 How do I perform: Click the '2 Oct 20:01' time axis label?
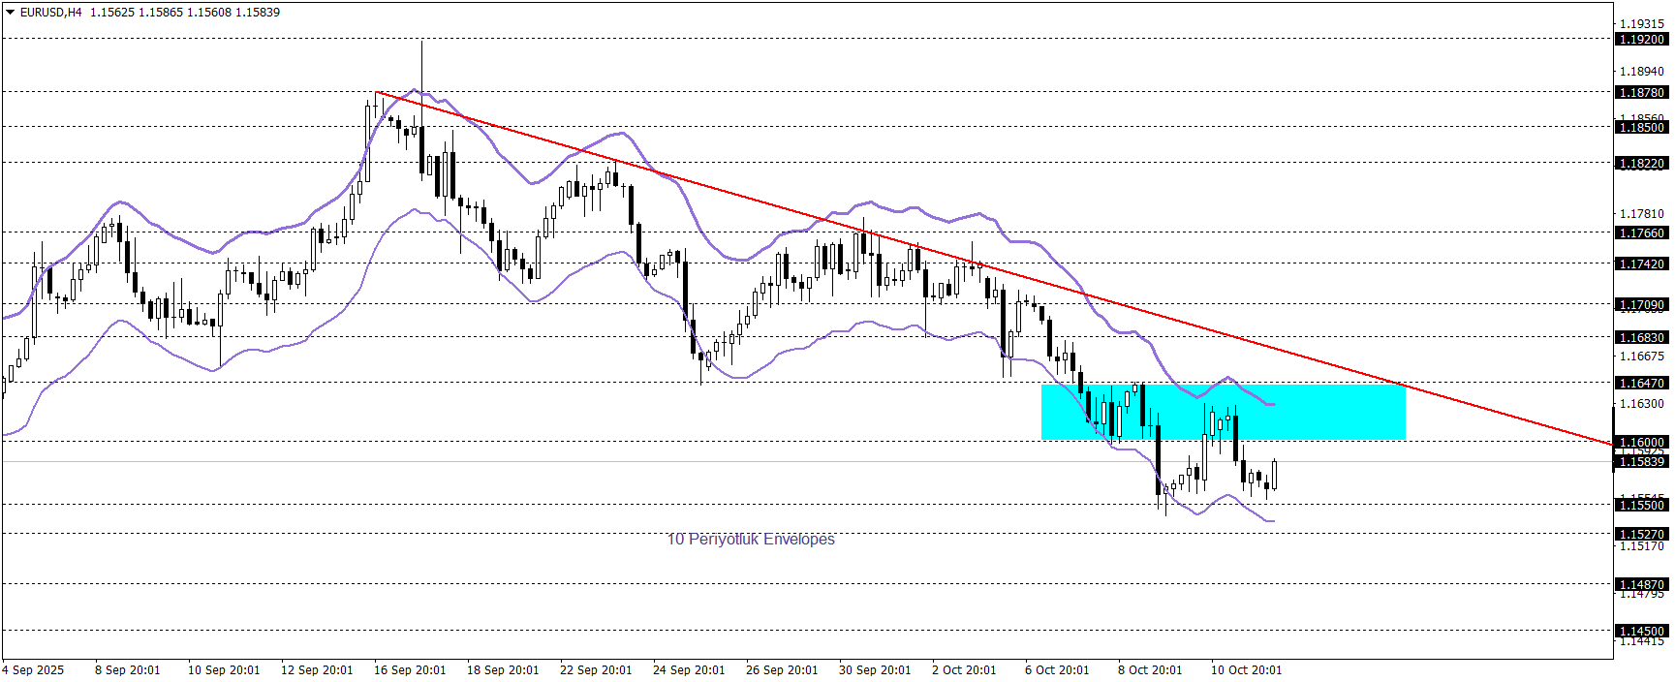tap(964, 670)
